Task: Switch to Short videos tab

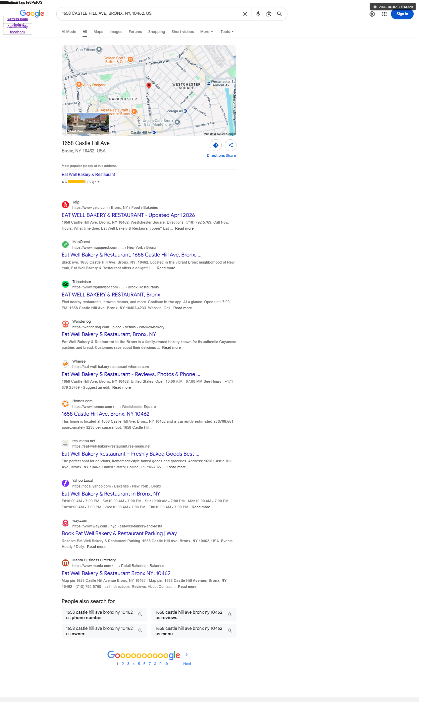Action: [x=182, y=32]
